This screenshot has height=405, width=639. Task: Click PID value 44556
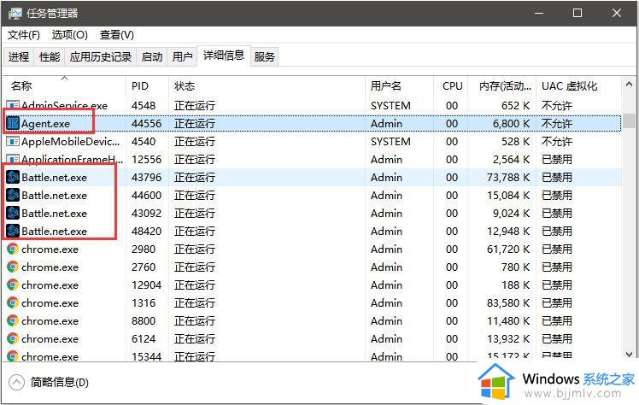pos(146,123)
